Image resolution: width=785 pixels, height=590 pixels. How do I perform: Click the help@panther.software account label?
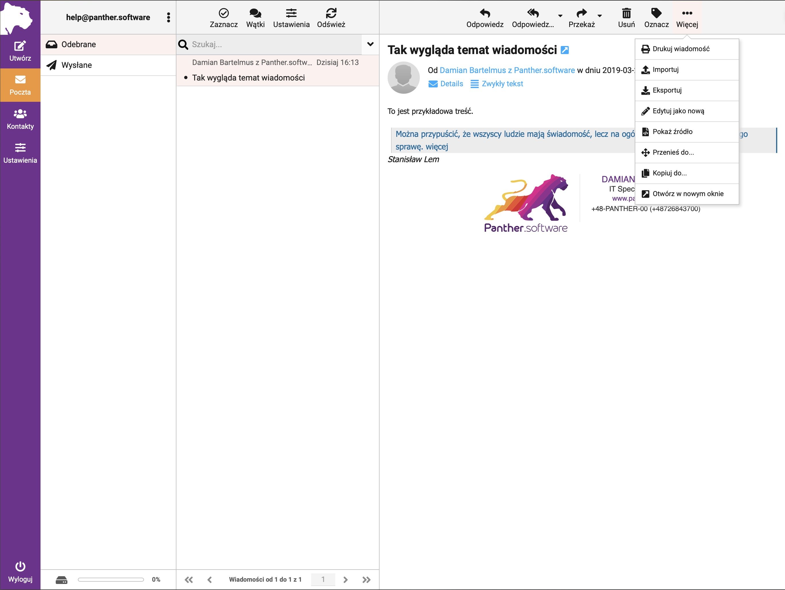tap(108, 18)
